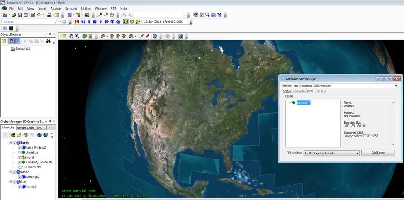Toggle the Earth checkbox in hierarchy
This screenshot has width=404, height=200.
[15, 142]
